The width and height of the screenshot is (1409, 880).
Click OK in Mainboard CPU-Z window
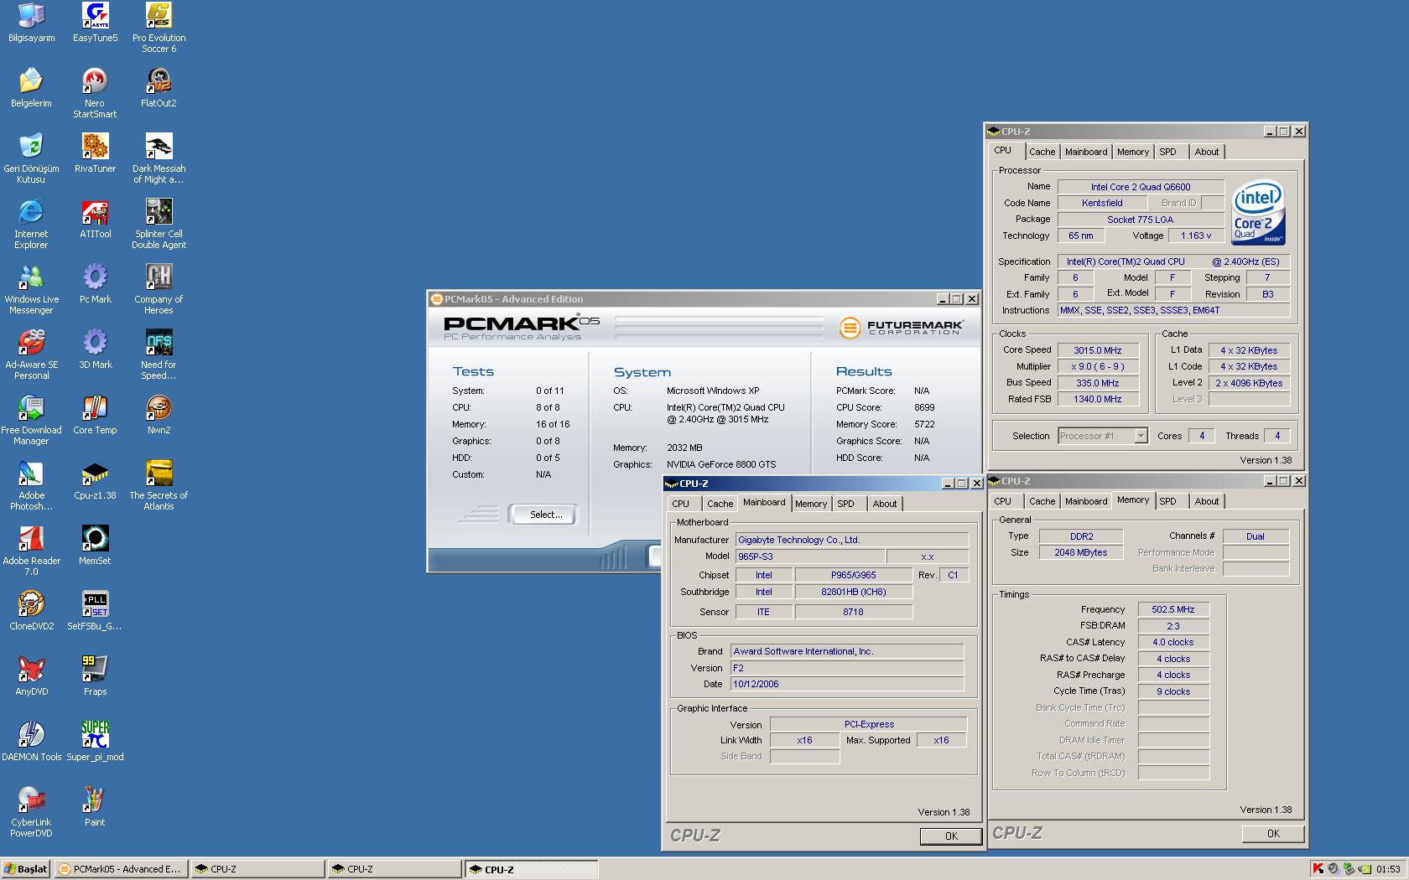click(951, 836)
